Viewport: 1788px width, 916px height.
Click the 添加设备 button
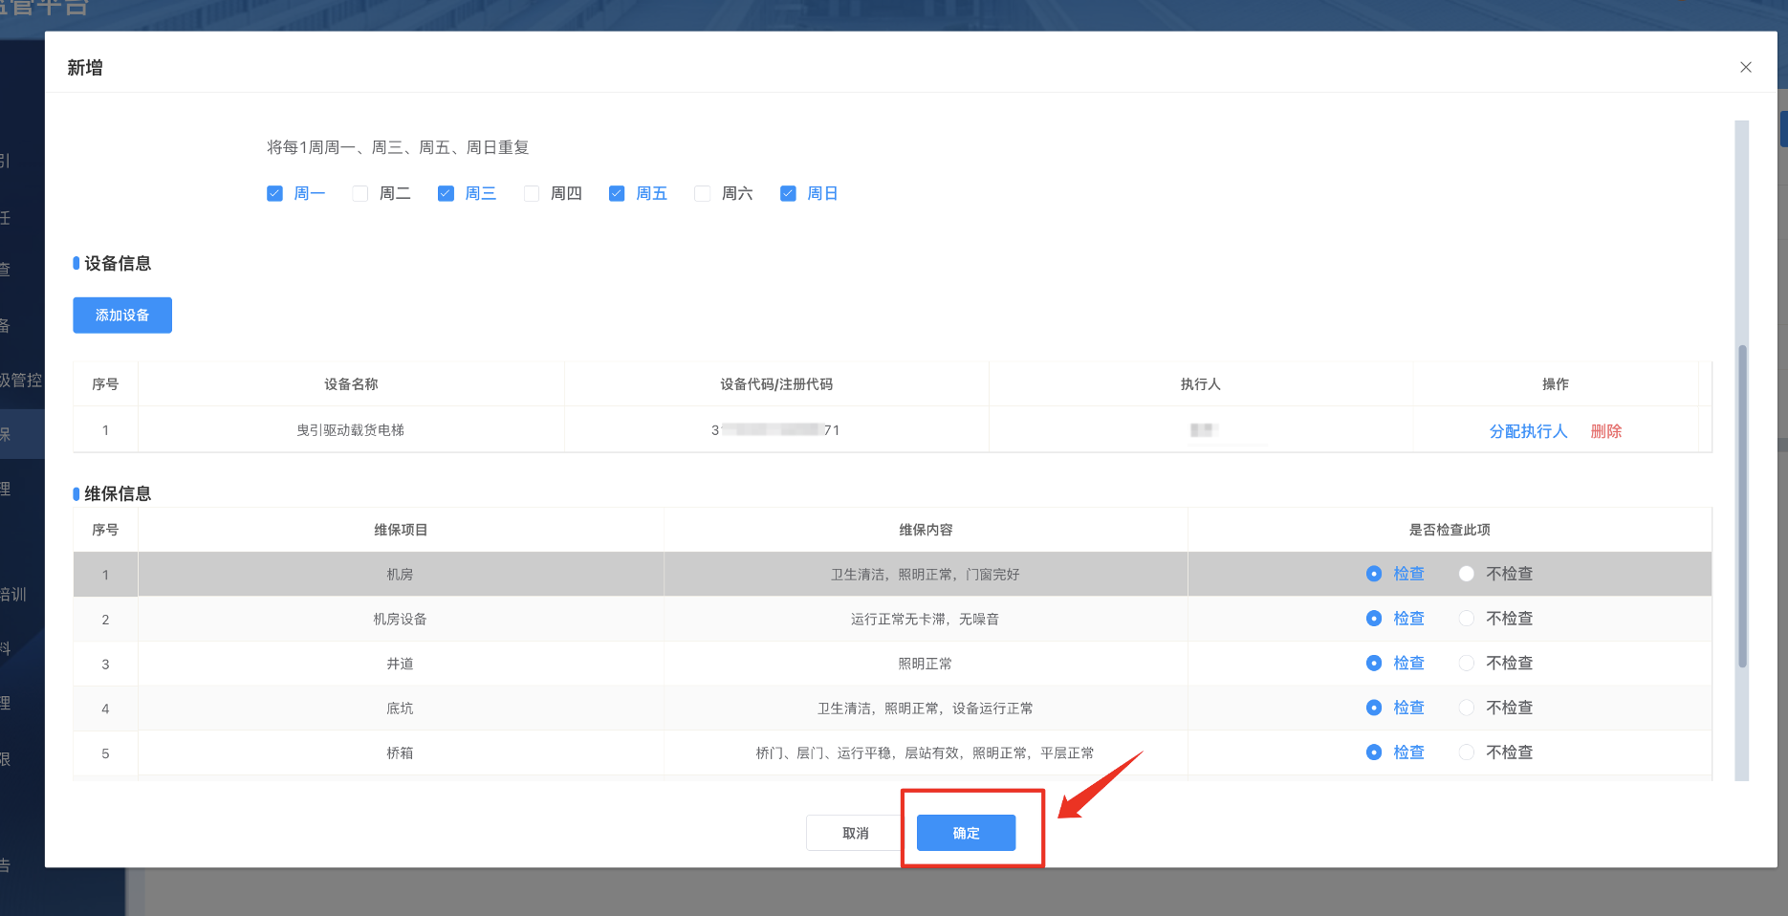point(122,315)
